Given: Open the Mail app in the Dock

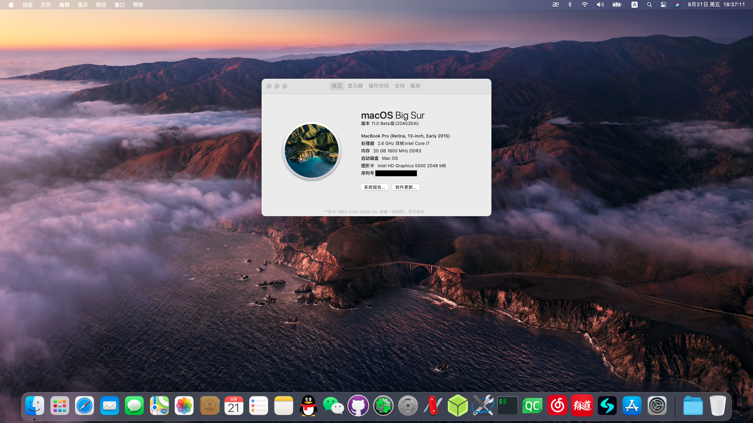Looking at the screenshot, I should click(x=109, y=406).
